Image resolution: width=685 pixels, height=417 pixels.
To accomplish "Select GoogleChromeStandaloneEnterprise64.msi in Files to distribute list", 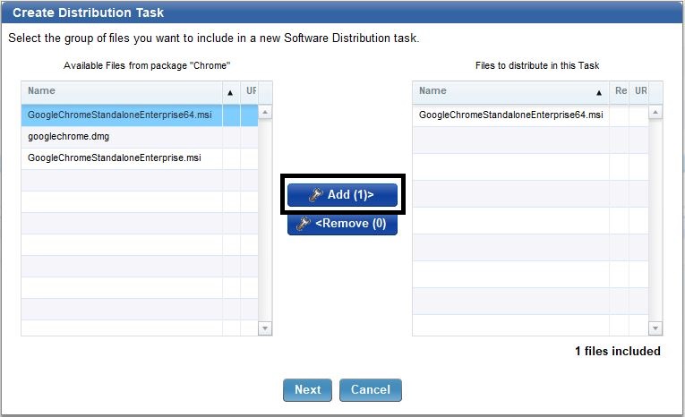I will pyautogui.click(x=530, y=115).
